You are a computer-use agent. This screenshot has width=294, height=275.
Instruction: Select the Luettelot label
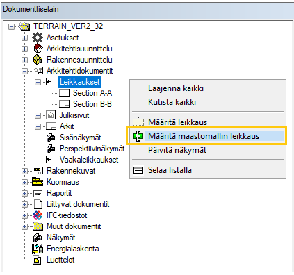click(x=60, y=260)
